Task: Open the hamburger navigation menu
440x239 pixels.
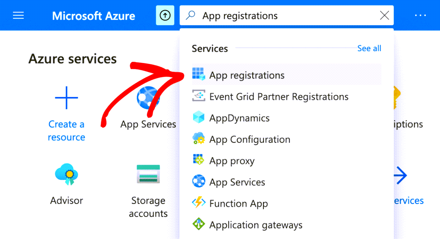Action: point(18,15)
